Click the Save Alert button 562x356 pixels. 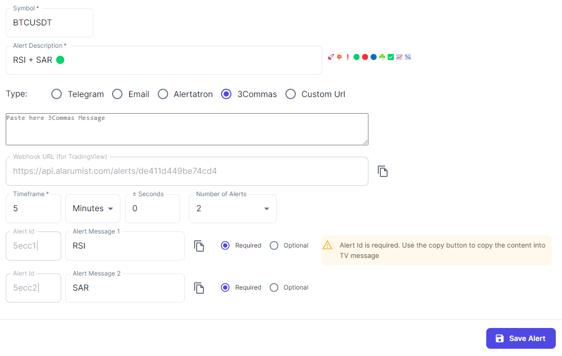pos(521,338)
